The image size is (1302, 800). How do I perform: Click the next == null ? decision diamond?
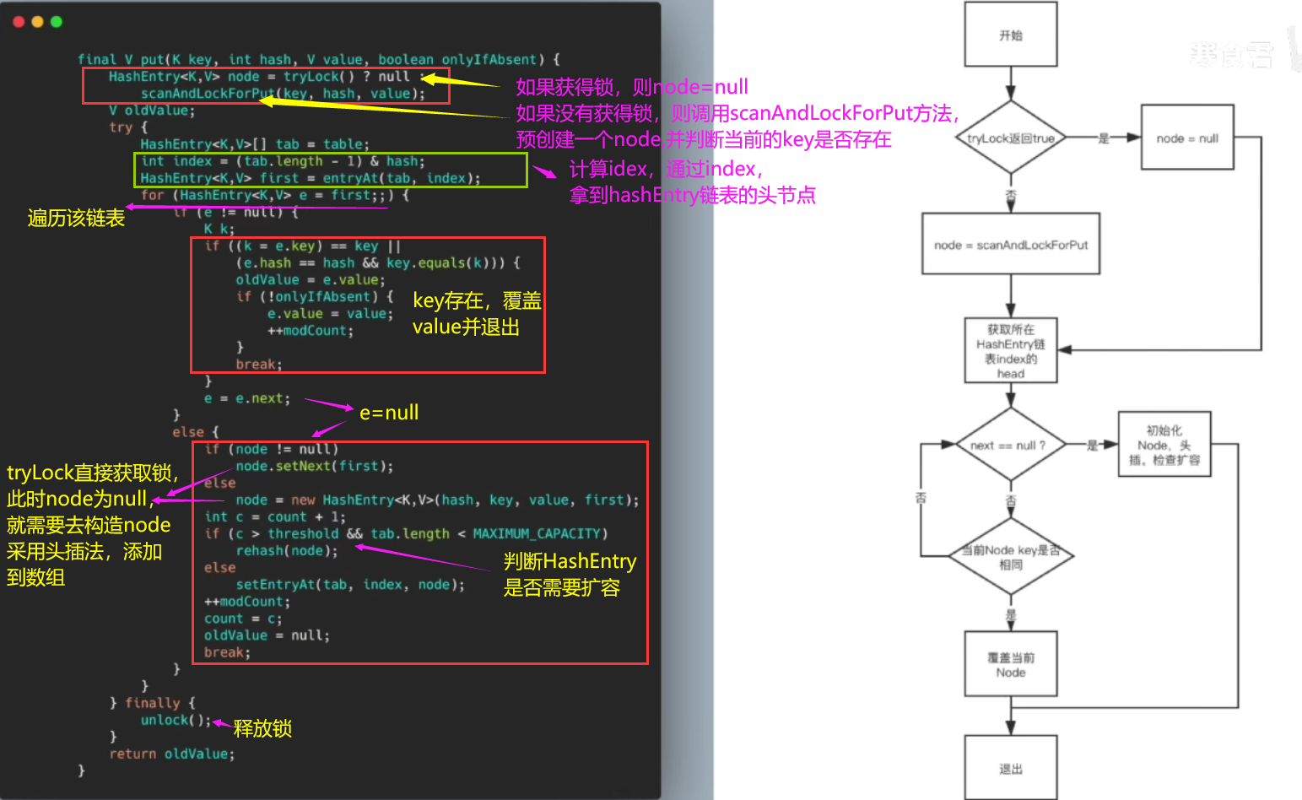pyautogui.click(x=1011, y=445)
